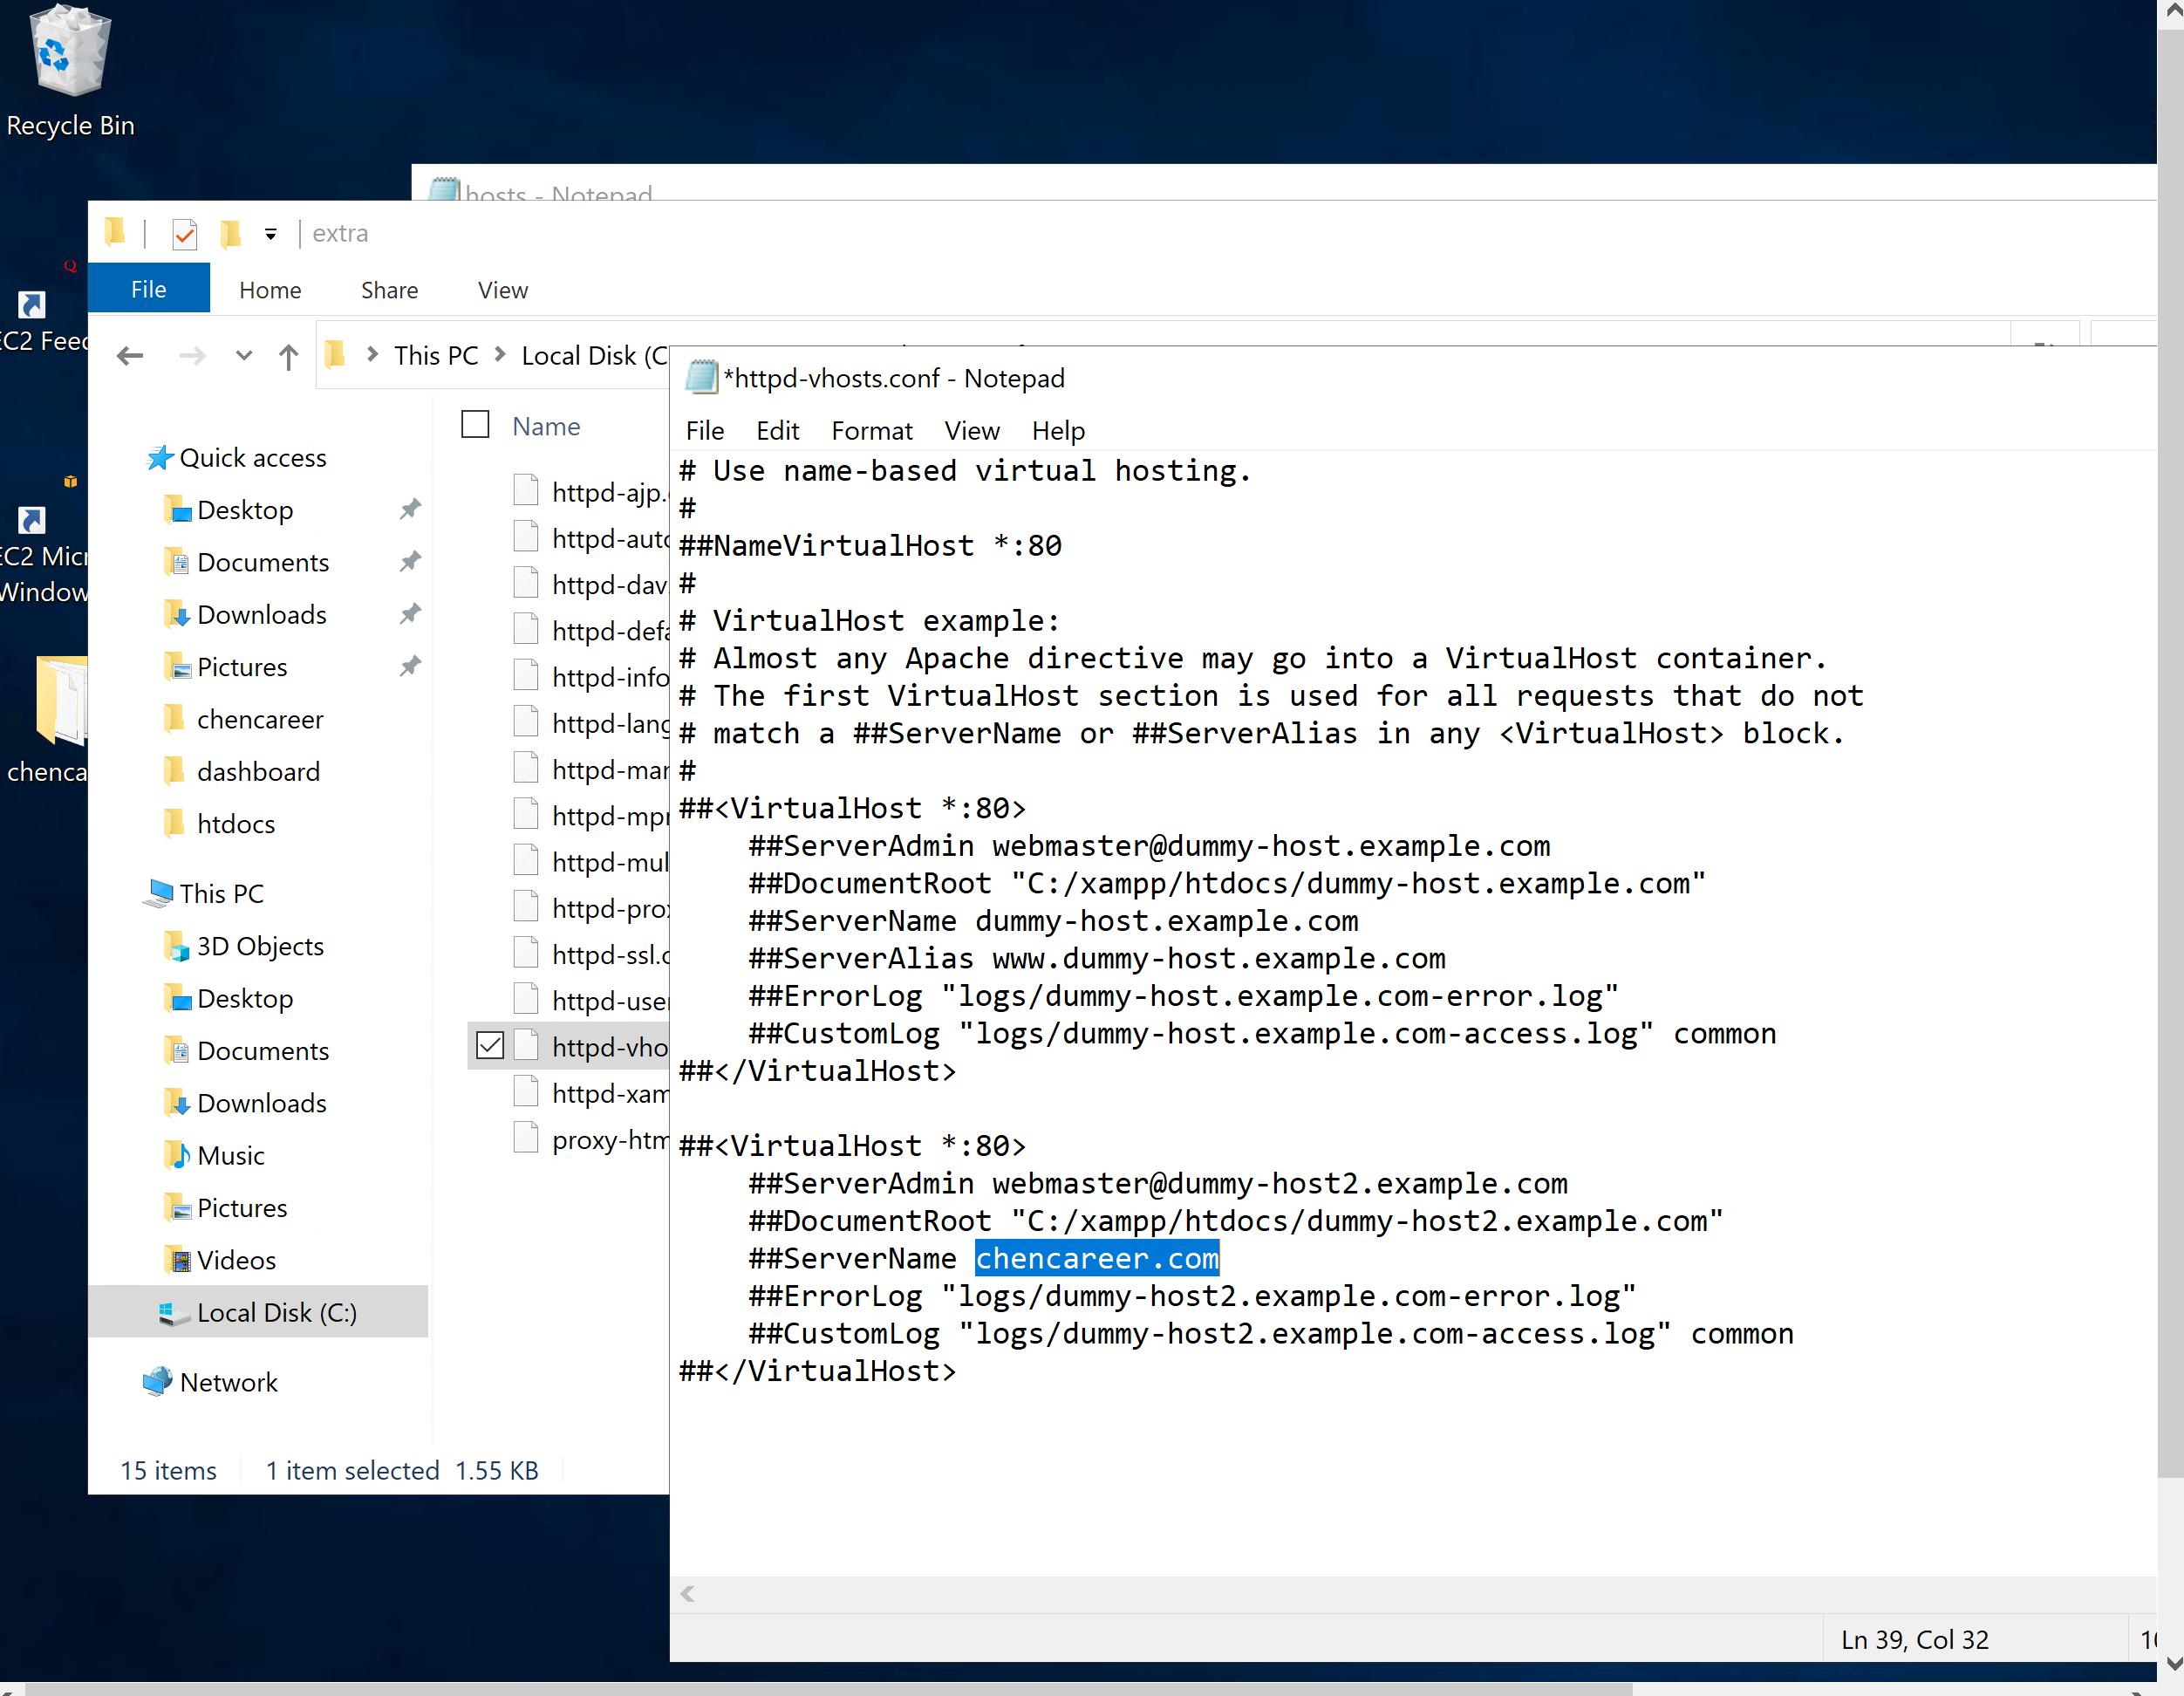The image size is (2184, 1696).
Task: Open Notepad File menu
Action: [705, 431]
